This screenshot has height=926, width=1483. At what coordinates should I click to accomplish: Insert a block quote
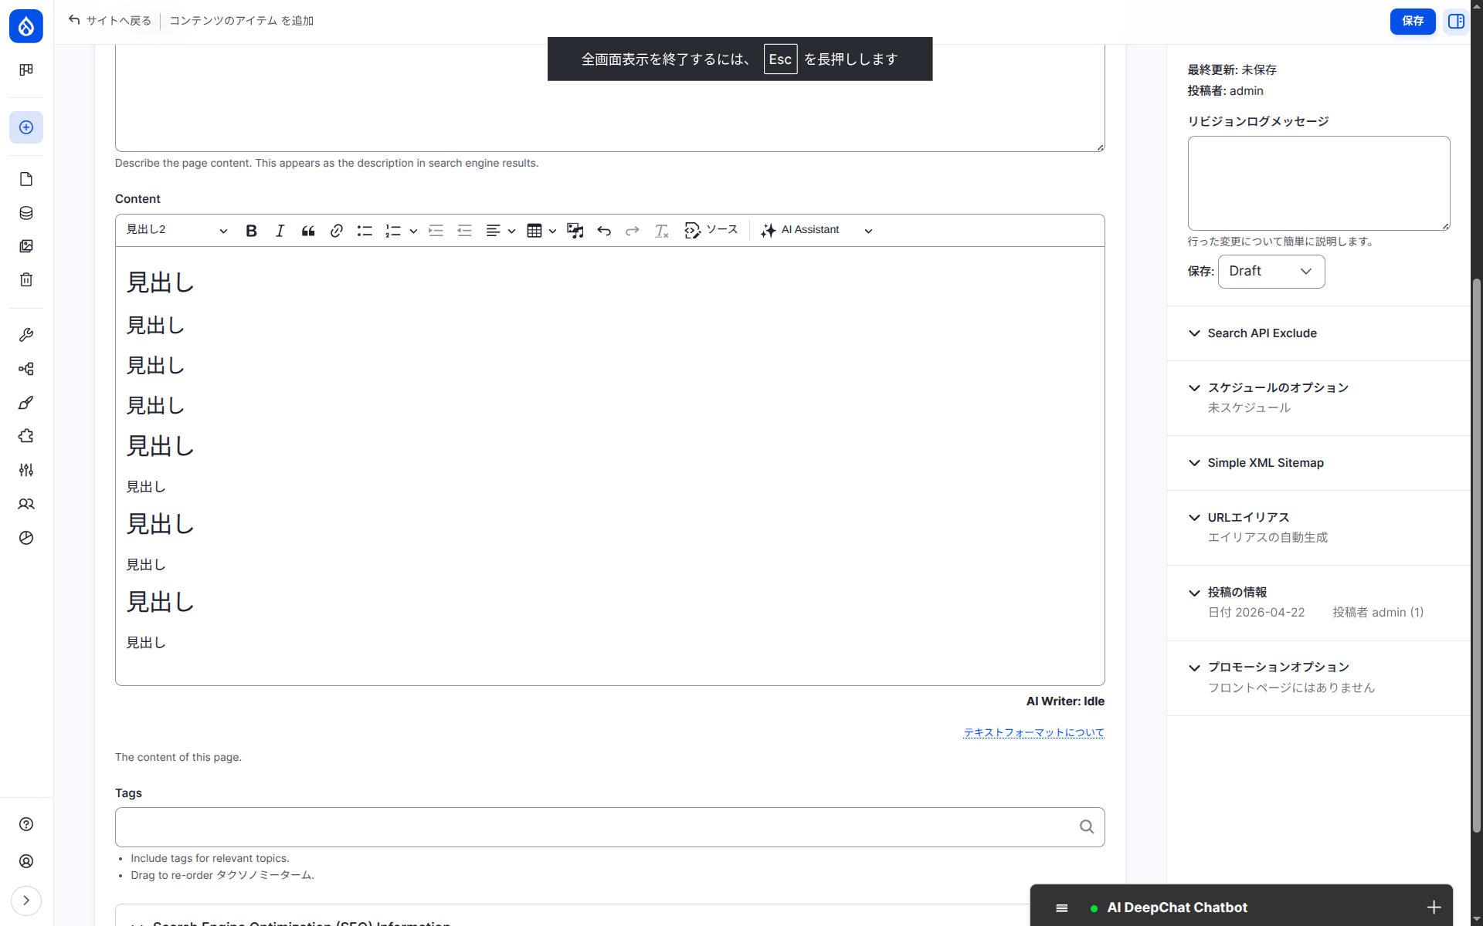[x=308, y=231]
